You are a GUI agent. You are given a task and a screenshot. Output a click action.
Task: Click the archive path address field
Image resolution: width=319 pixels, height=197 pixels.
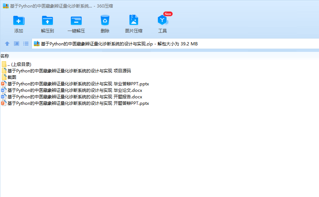[176, 44]
